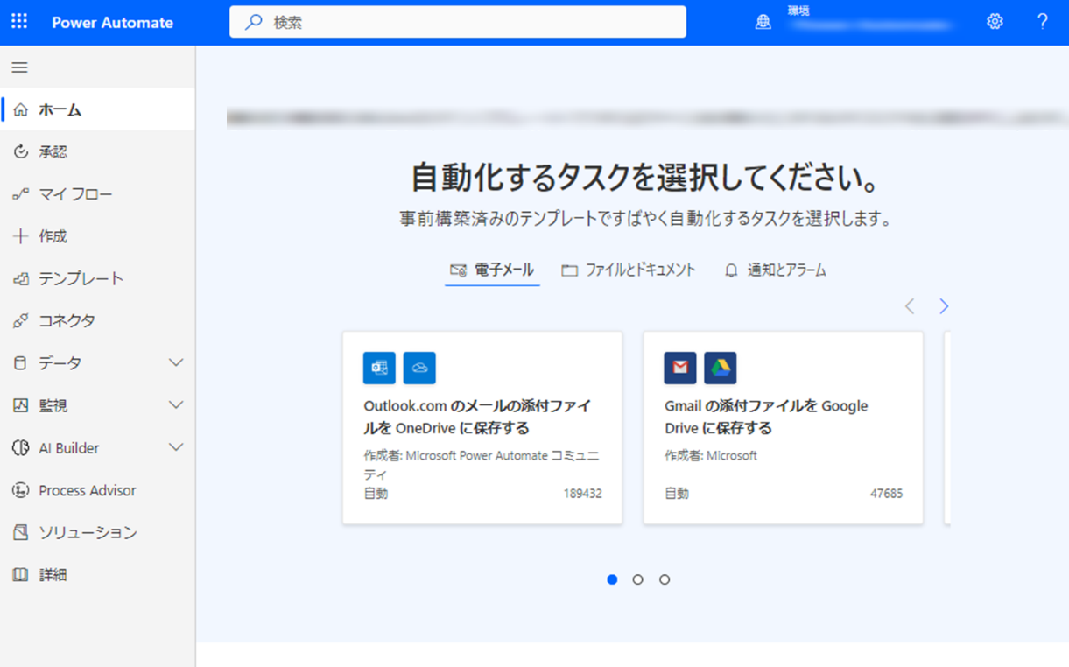Click the approvals icon beside 承認
This screenshot has width=1069, height=667.
[21, 151]
